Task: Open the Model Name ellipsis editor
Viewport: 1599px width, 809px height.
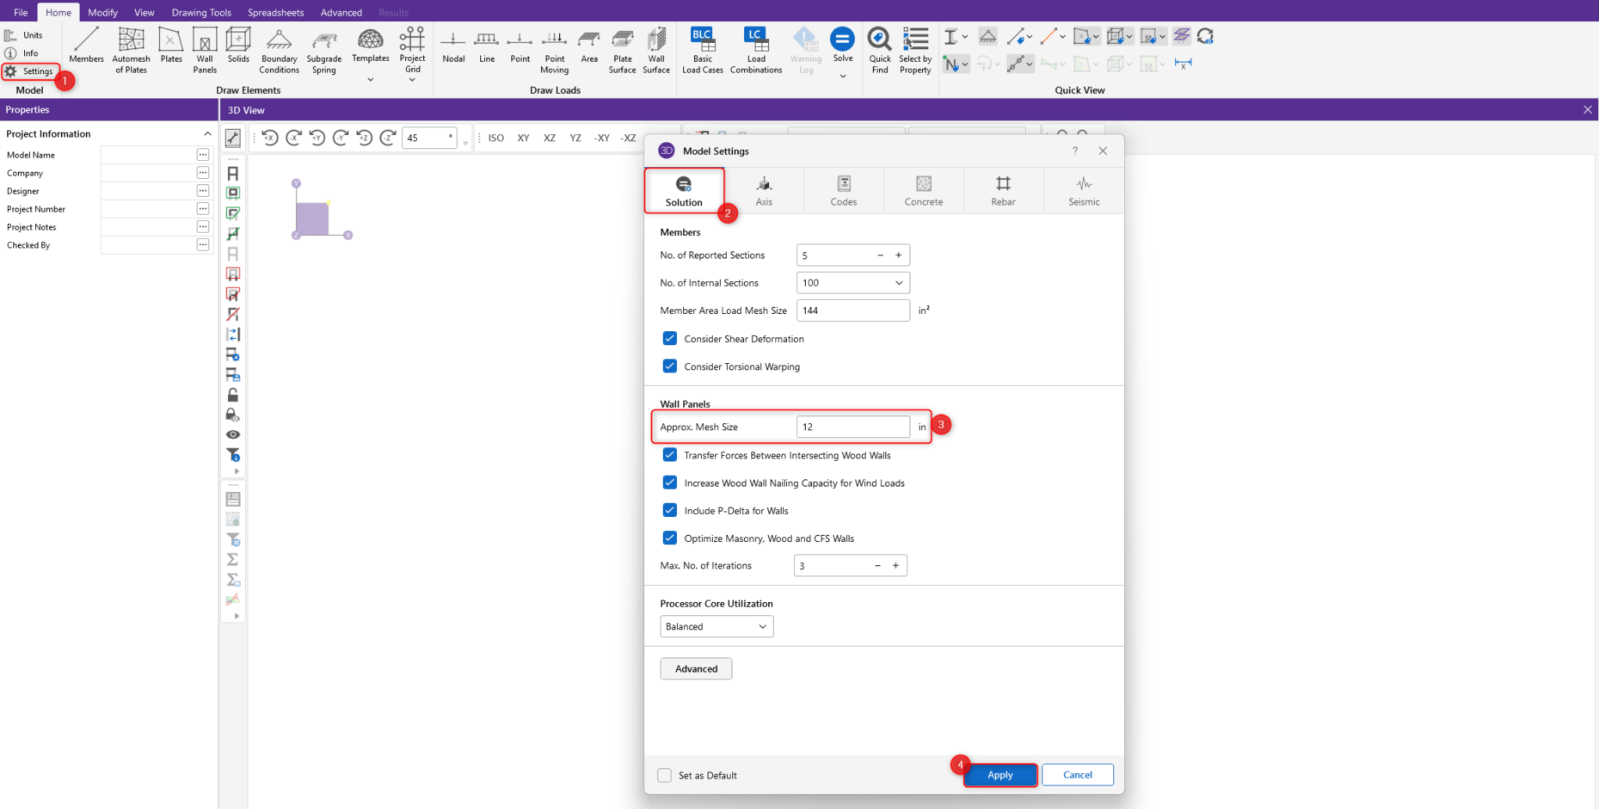Action: tap(203, 155)
